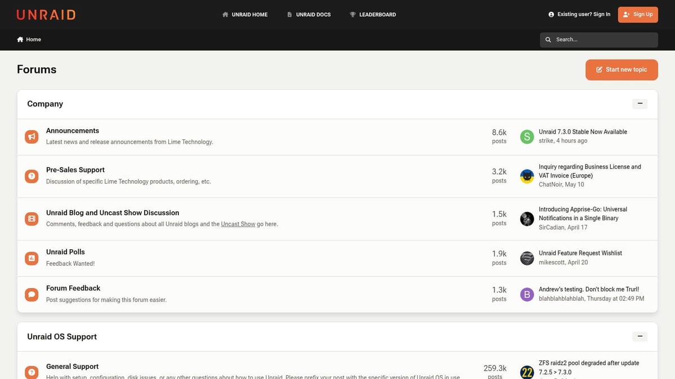Open LEADERBOARD in top navigation
This screenshot has height=379, width=675.
click(372, 15)
